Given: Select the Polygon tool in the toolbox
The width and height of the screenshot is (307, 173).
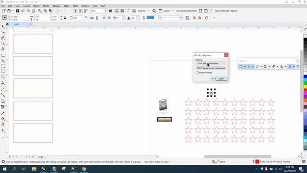Looking at the screenshot, I should pos(3,76).
